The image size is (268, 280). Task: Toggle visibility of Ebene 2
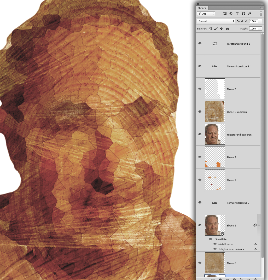[x=200, y=89]
